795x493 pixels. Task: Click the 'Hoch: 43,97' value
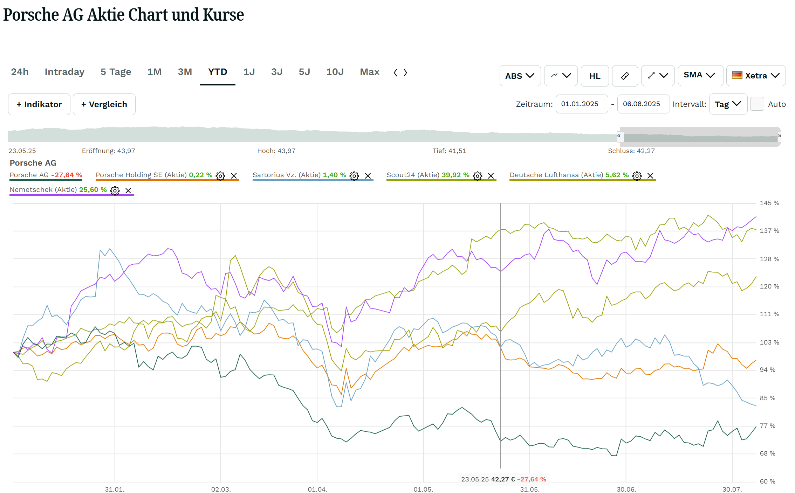click(x=276, y=151)
